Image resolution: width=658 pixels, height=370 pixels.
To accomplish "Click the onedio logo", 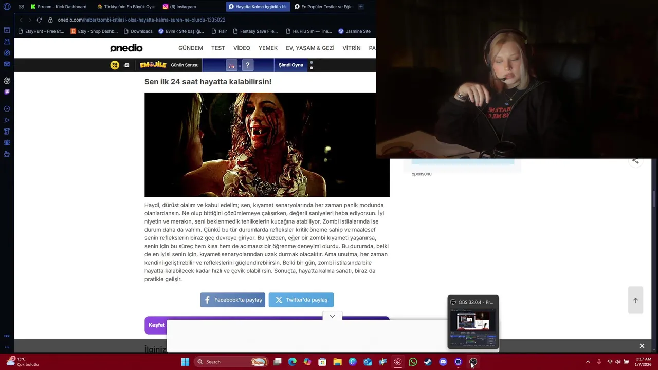I will pos(126,48).
